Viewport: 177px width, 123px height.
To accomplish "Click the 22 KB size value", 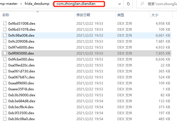I will pyautogui.click(x=165, y=65).
